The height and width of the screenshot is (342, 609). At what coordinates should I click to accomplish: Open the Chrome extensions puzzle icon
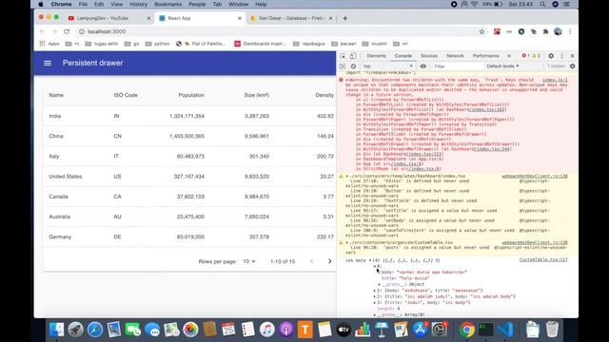pos(545,31)
